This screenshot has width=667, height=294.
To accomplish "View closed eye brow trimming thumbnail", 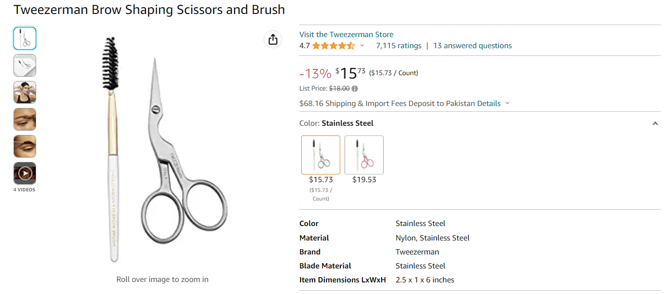I will pos(25,120).
